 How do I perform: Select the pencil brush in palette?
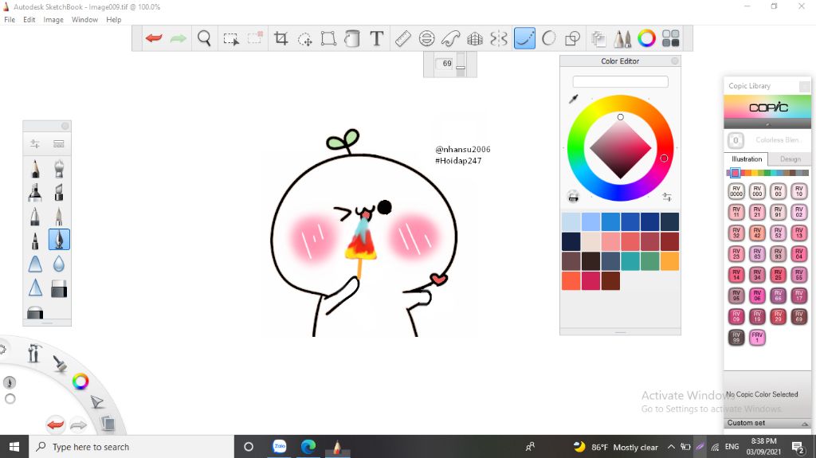coord(35,169)
